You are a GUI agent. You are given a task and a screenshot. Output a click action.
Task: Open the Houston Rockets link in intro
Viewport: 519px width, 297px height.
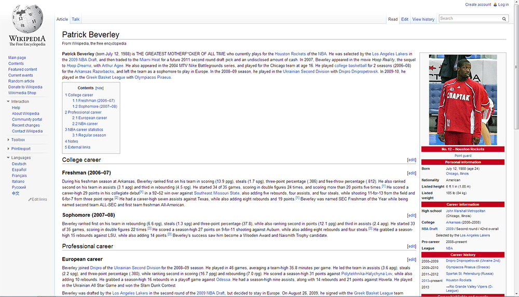pyautogui.click(x=290, y=54)
